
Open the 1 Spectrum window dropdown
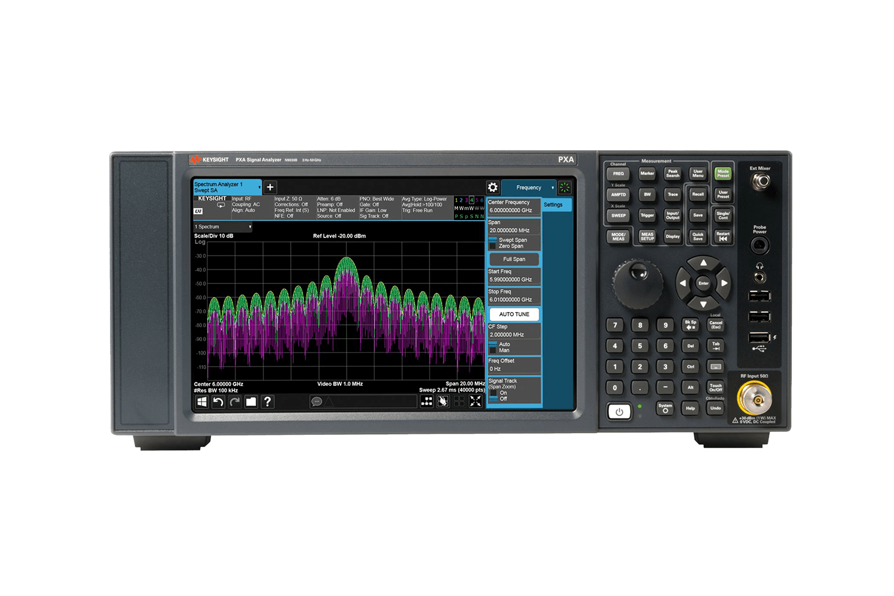(x=223, y=227)
